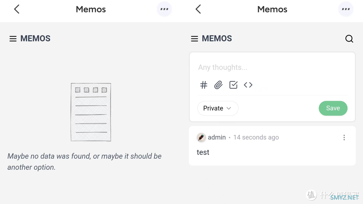Open the admin user name link
The height and width of the screenshot is (204, 363).
pyautogui.click(x=217, y=137)
